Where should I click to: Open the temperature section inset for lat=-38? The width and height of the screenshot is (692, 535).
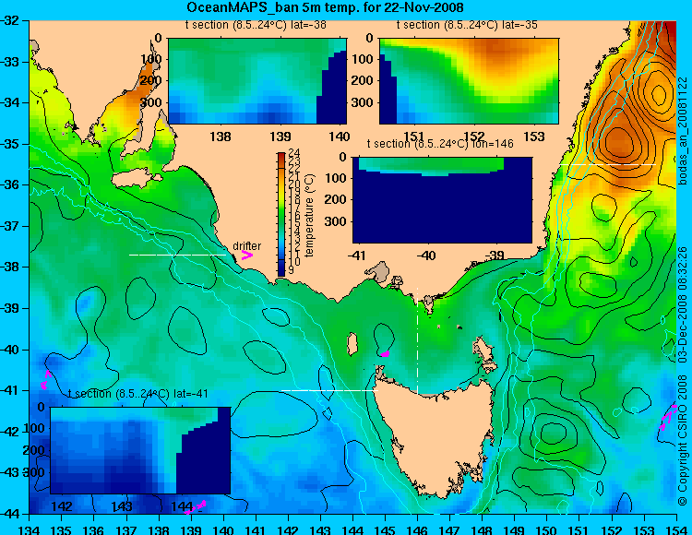tap(257, 81)
